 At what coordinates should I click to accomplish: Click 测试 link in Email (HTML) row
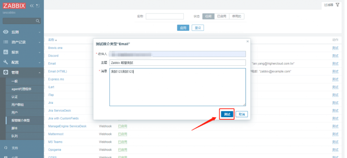[335, 71]
